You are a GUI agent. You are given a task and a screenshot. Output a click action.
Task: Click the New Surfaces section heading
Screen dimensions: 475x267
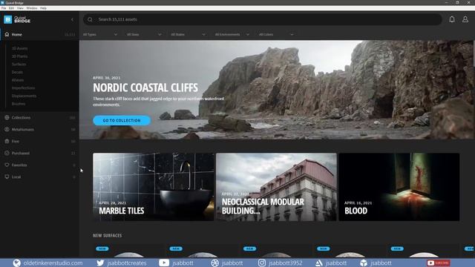pyautogui.click(x=107, y=236)
